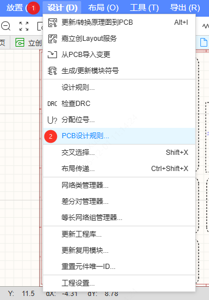Open the 工具 (T) menu
The height and width of the screenshot is (300, 209).
pos(144,8)
